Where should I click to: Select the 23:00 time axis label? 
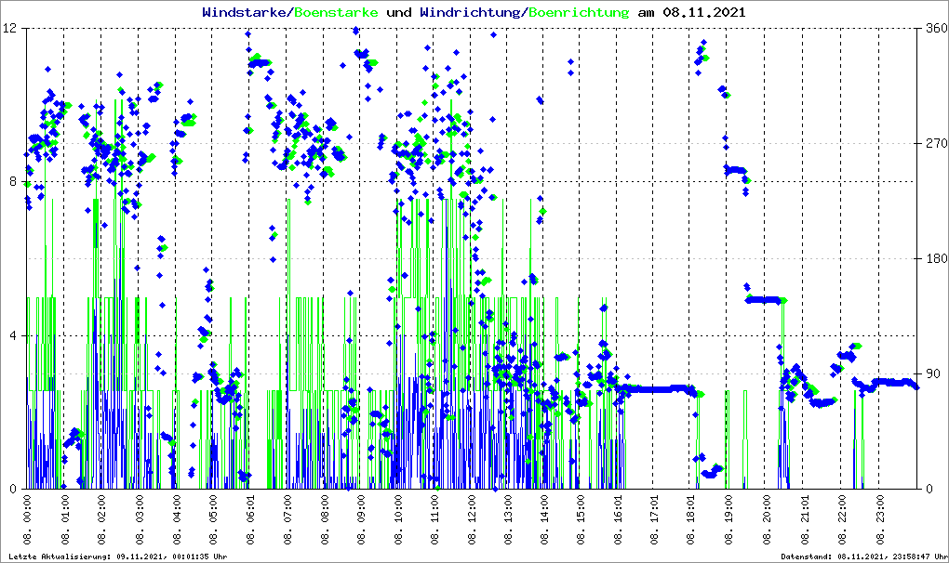[x=877, y=520]
